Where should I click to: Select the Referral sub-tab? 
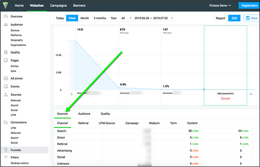click(83, 123)
